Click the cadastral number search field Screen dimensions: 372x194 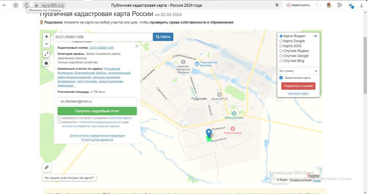click(103, 37)
